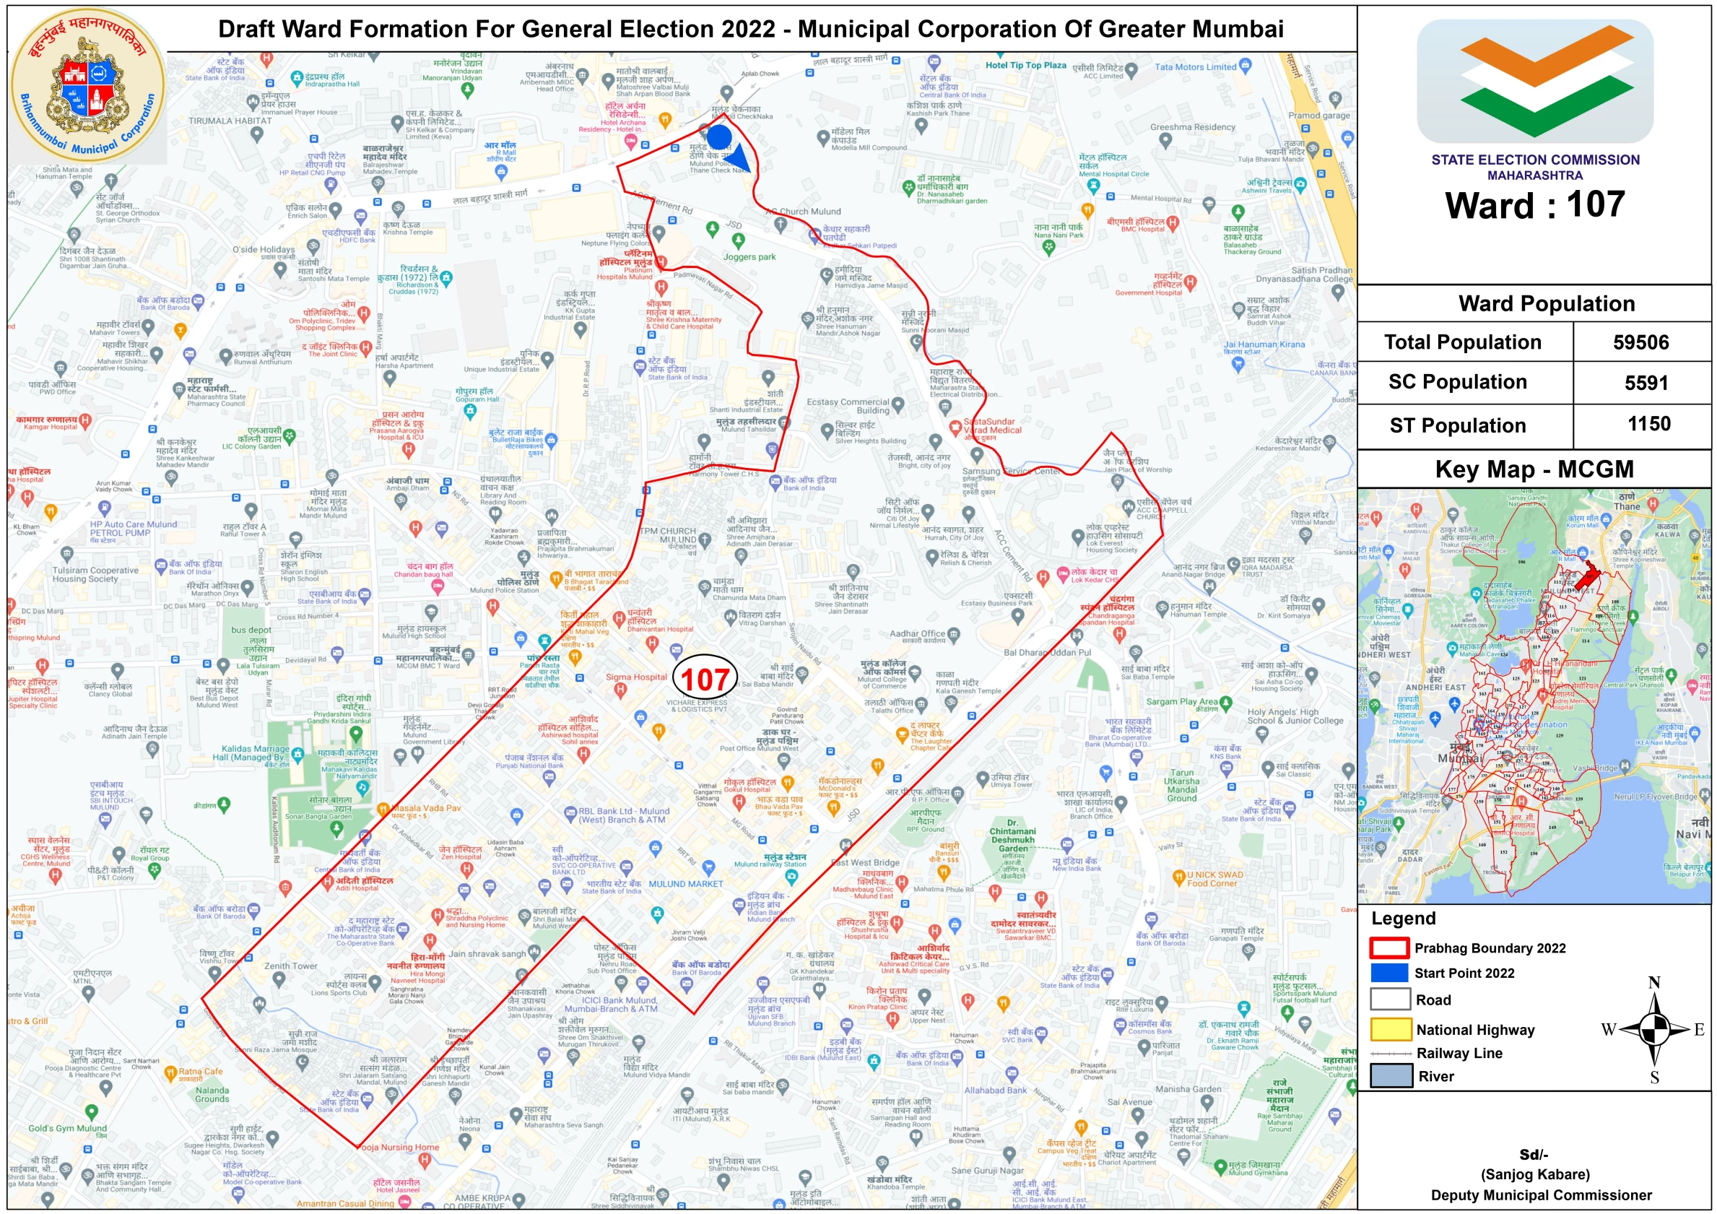This screenshot has width=1717, height=1214.
Task: Click the blue start point circle
Action: pos(719,138)
